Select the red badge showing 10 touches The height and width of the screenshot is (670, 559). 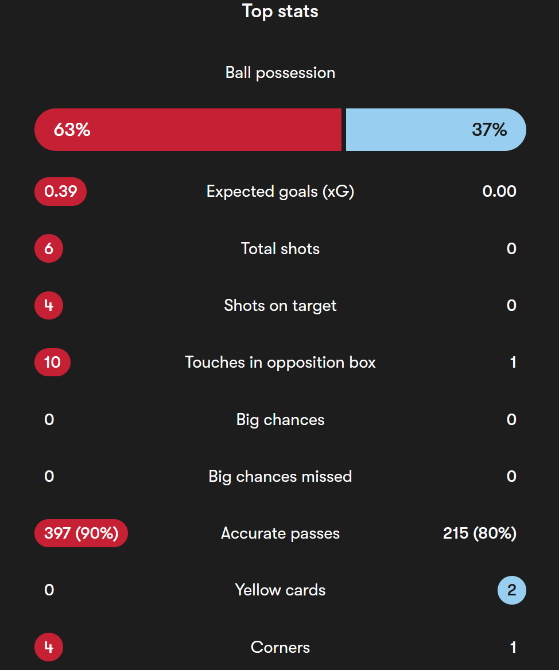tap(53, 363)
